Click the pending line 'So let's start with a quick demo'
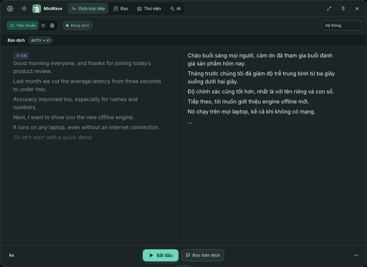The width and height of the screenshot is (367, 267). point(53,138)
